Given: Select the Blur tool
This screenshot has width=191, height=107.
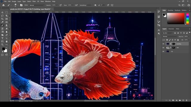Looking at the screenshot, I should click(x=7, y=32).
